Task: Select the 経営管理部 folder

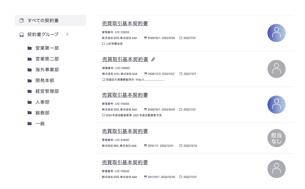Action: click(47, 91)
